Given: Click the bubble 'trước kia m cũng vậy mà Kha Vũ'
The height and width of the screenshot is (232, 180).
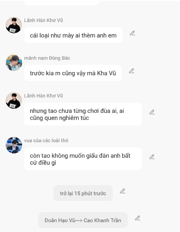Looking at the screenshot, I should [x=73, y=73].
